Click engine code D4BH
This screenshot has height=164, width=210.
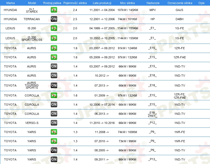[179, 19]
